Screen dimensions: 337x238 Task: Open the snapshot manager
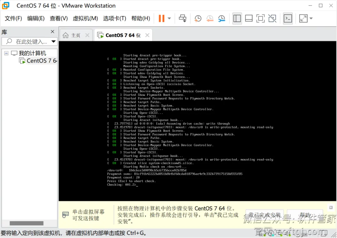222,18
